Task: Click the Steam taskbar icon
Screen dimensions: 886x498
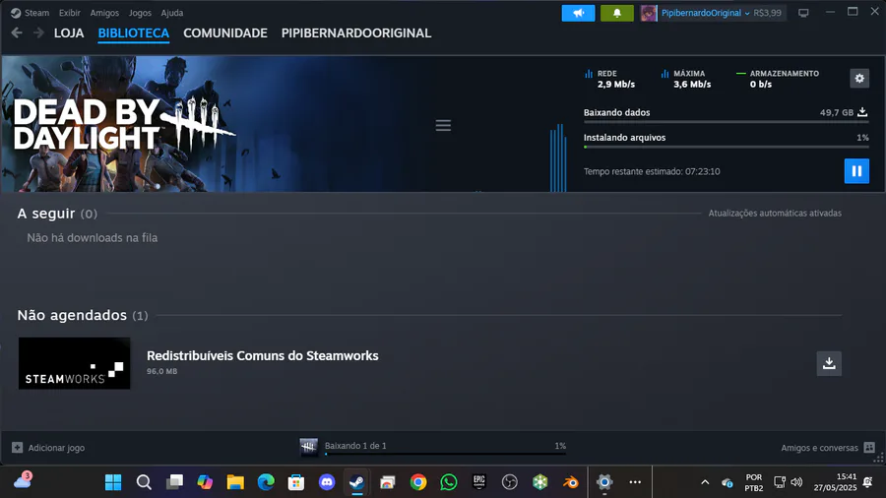Action: click(x=357, y=482)
